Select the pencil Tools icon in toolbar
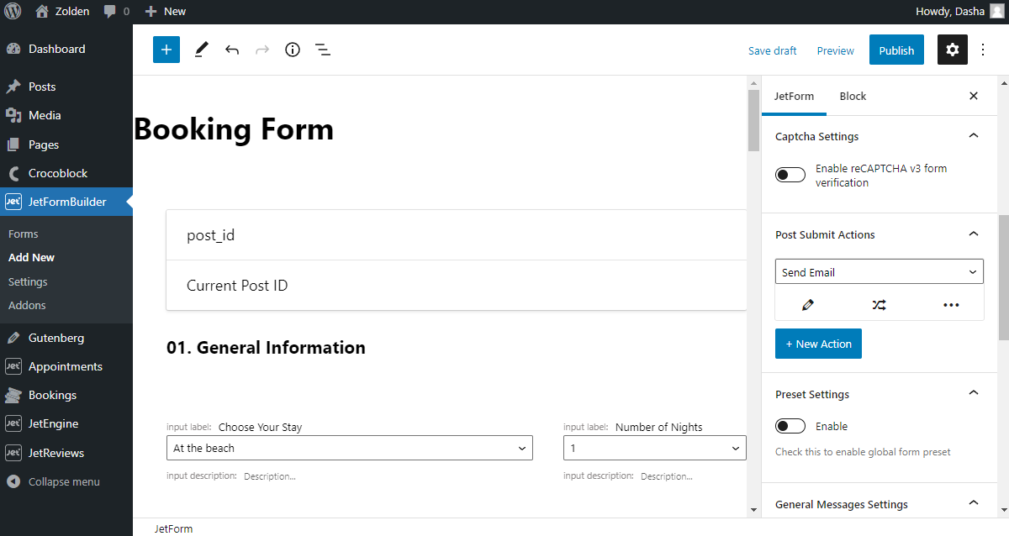1009x536 pixels. click(x=201, y=50)
